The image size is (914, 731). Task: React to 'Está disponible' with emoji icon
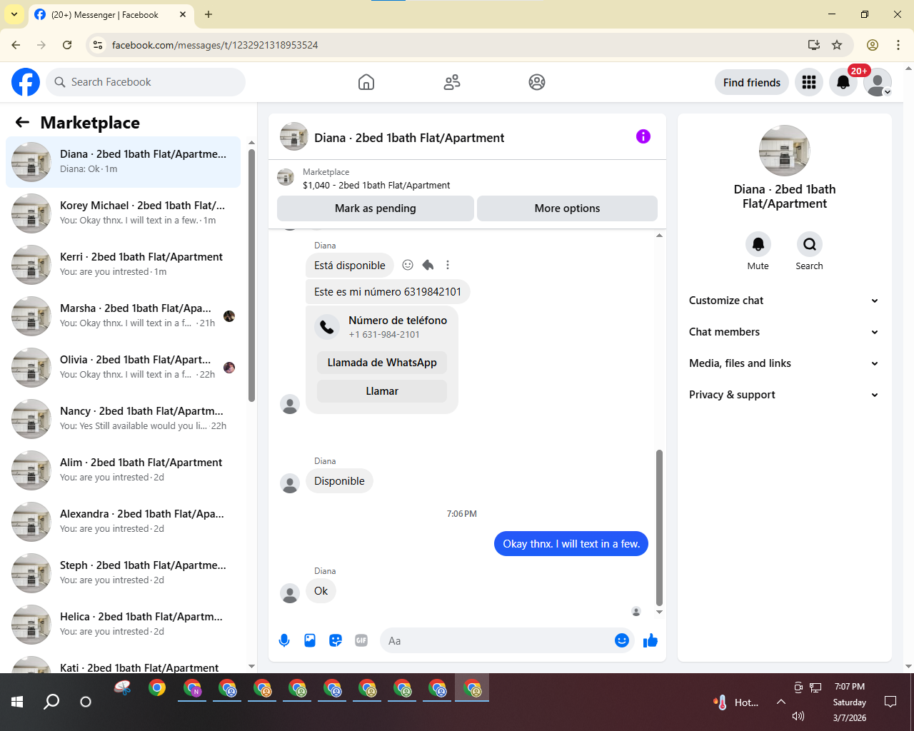pos(408,265)
